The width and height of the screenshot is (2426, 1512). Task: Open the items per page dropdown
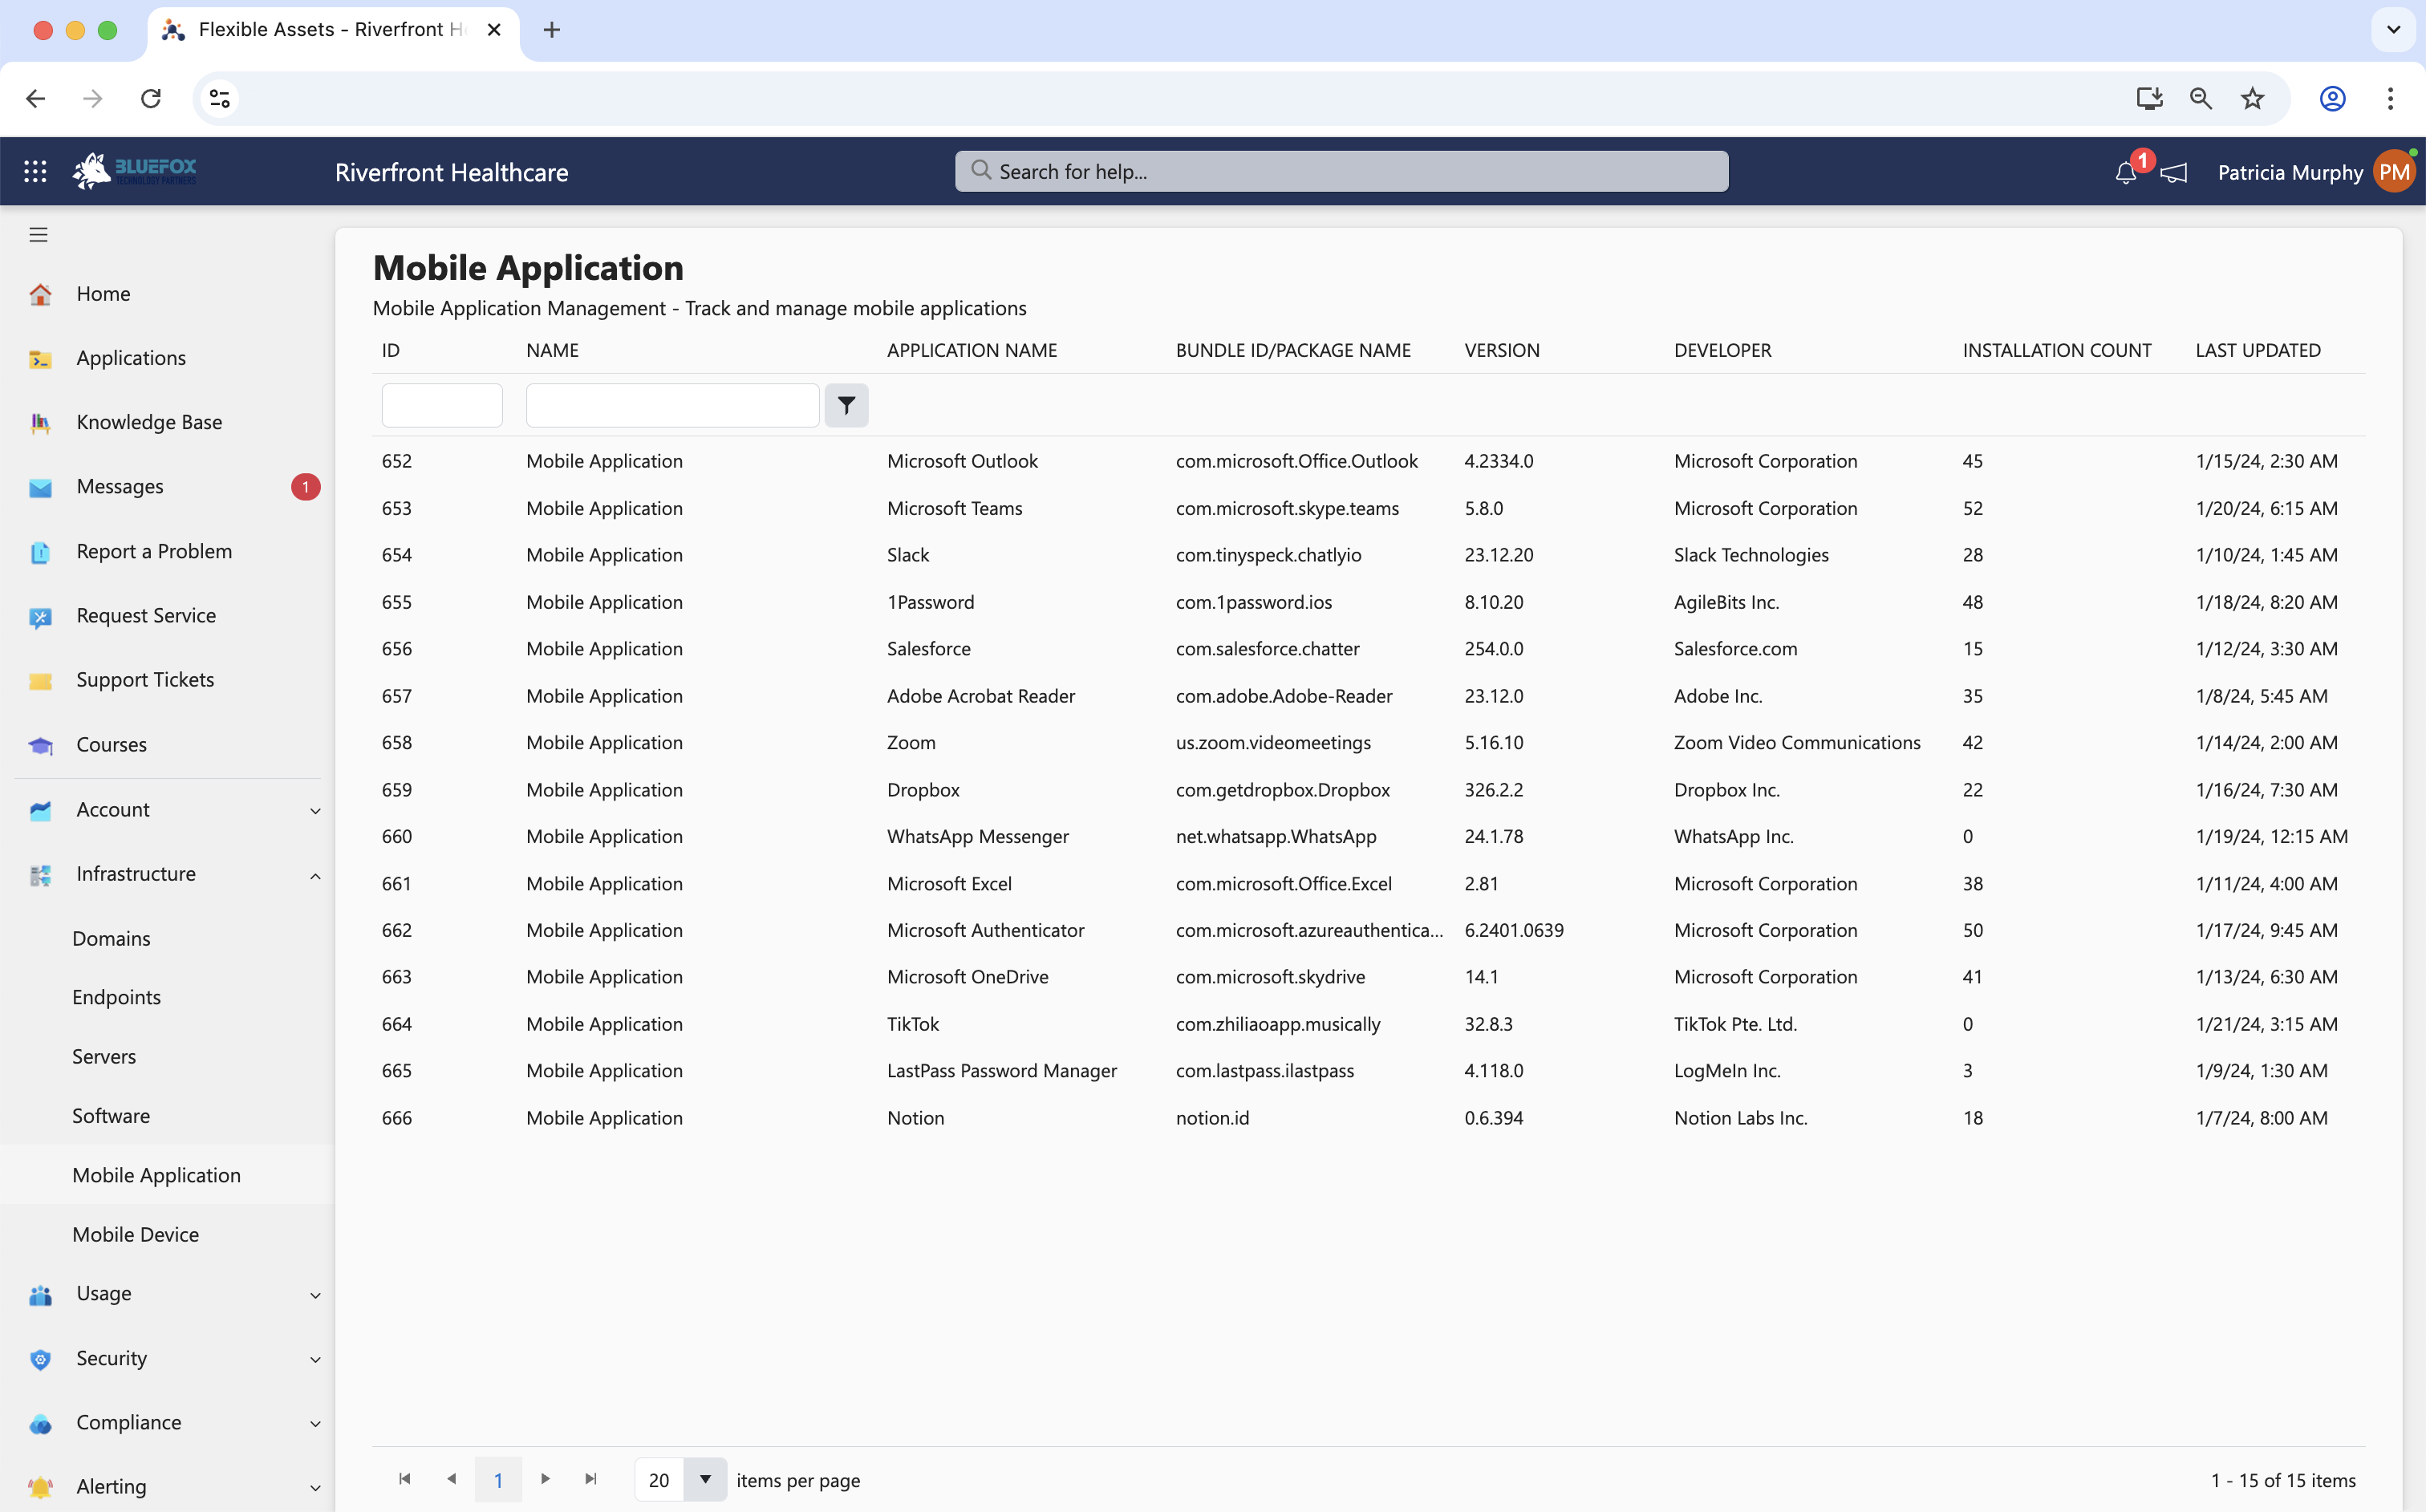coord(705,1479)
